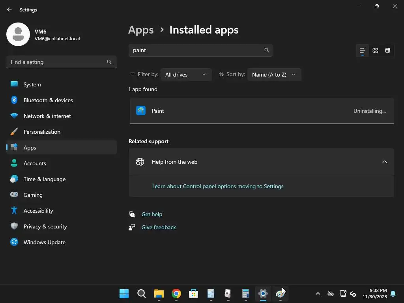Open the taskbar Notepad document icon
Screen dimensions: 404x303
point(211,294)
